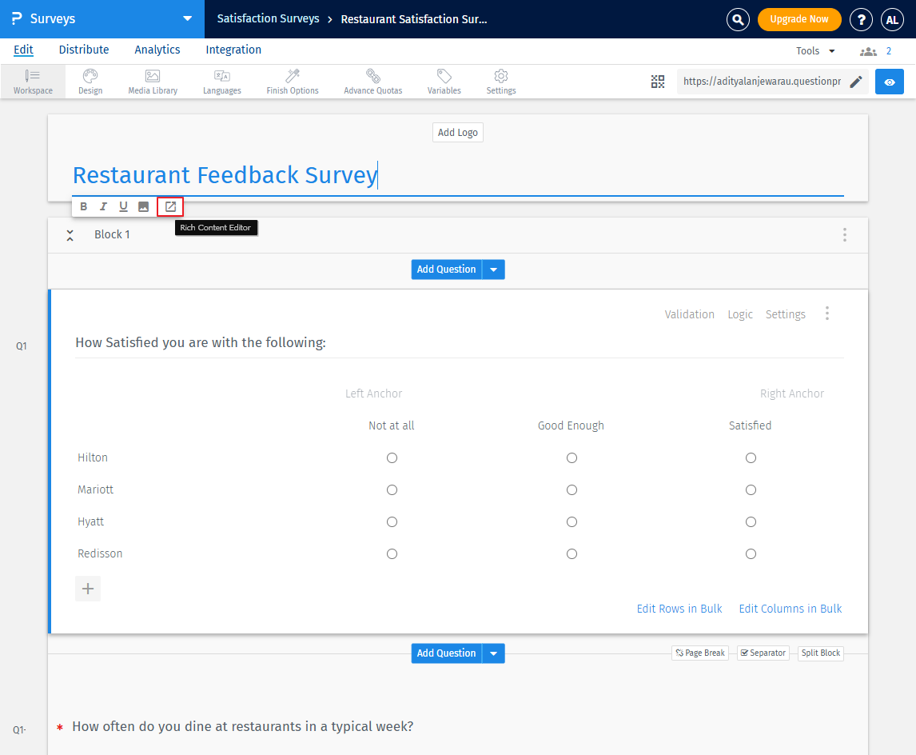916x755 pixels.
Task: Click the Add Logo button
Action: [x=457, y=132]
